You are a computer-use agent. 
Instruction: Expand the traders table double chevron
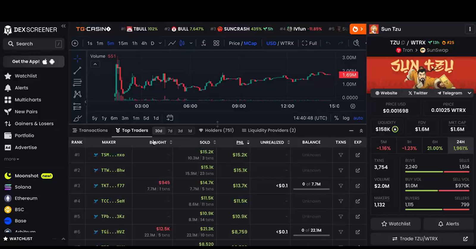361,131
